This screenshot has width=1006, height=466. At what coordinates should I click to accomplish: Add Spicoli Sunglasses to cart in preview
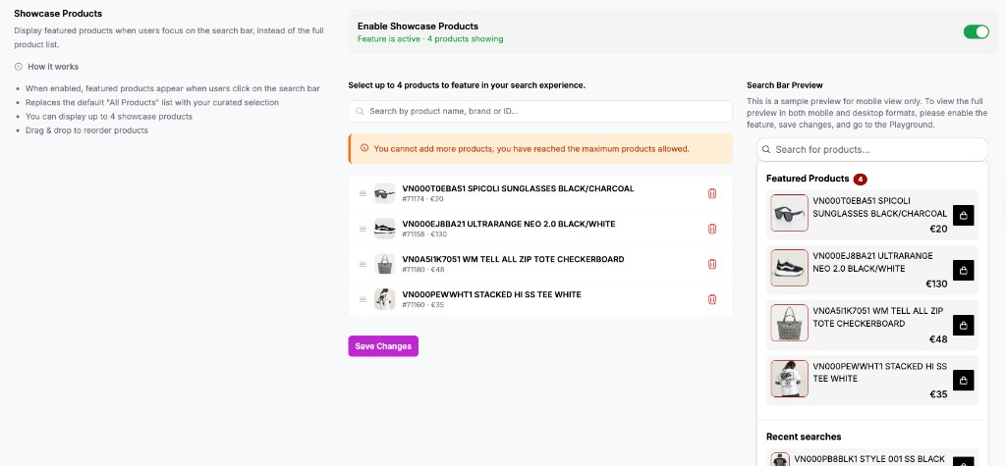tap(963, 216)
